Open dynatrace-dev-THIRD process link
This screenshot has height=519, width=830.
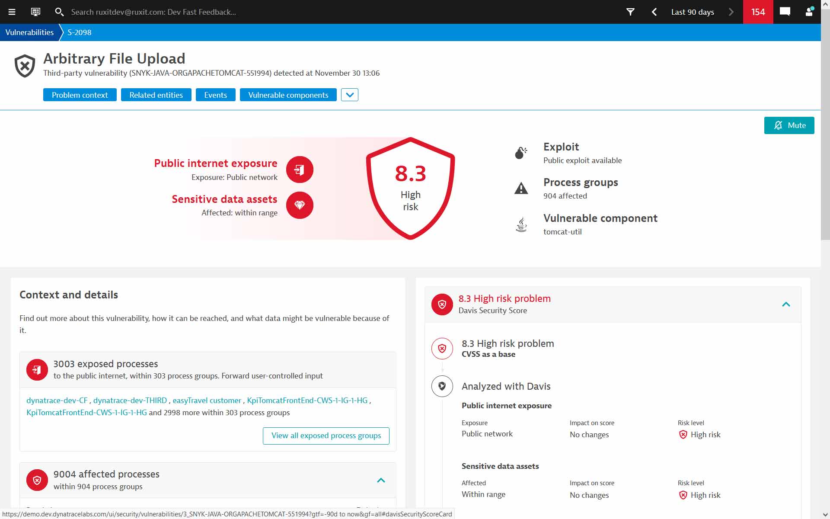click(130, 400)
